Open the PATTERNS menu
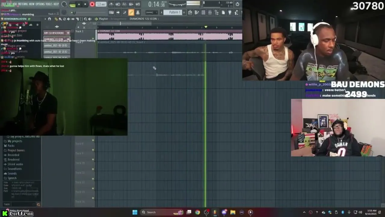This screenshot has width=385, height=217. click(x=23, y=4)
